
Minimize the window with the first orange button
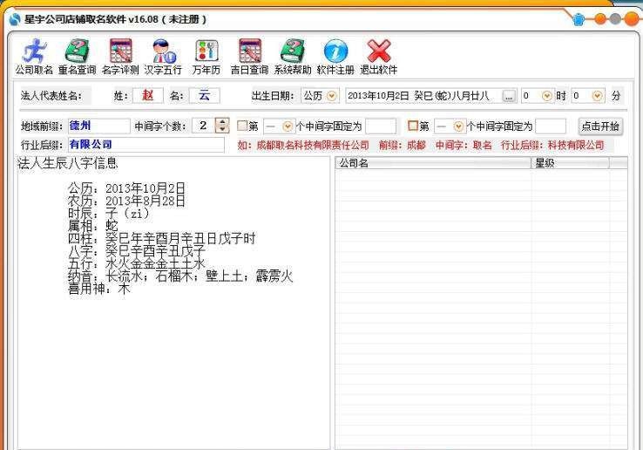tap(600, 19)
